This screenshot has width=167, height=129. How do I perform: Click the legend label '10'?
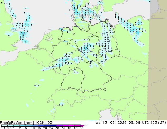[x=33, y=128]
